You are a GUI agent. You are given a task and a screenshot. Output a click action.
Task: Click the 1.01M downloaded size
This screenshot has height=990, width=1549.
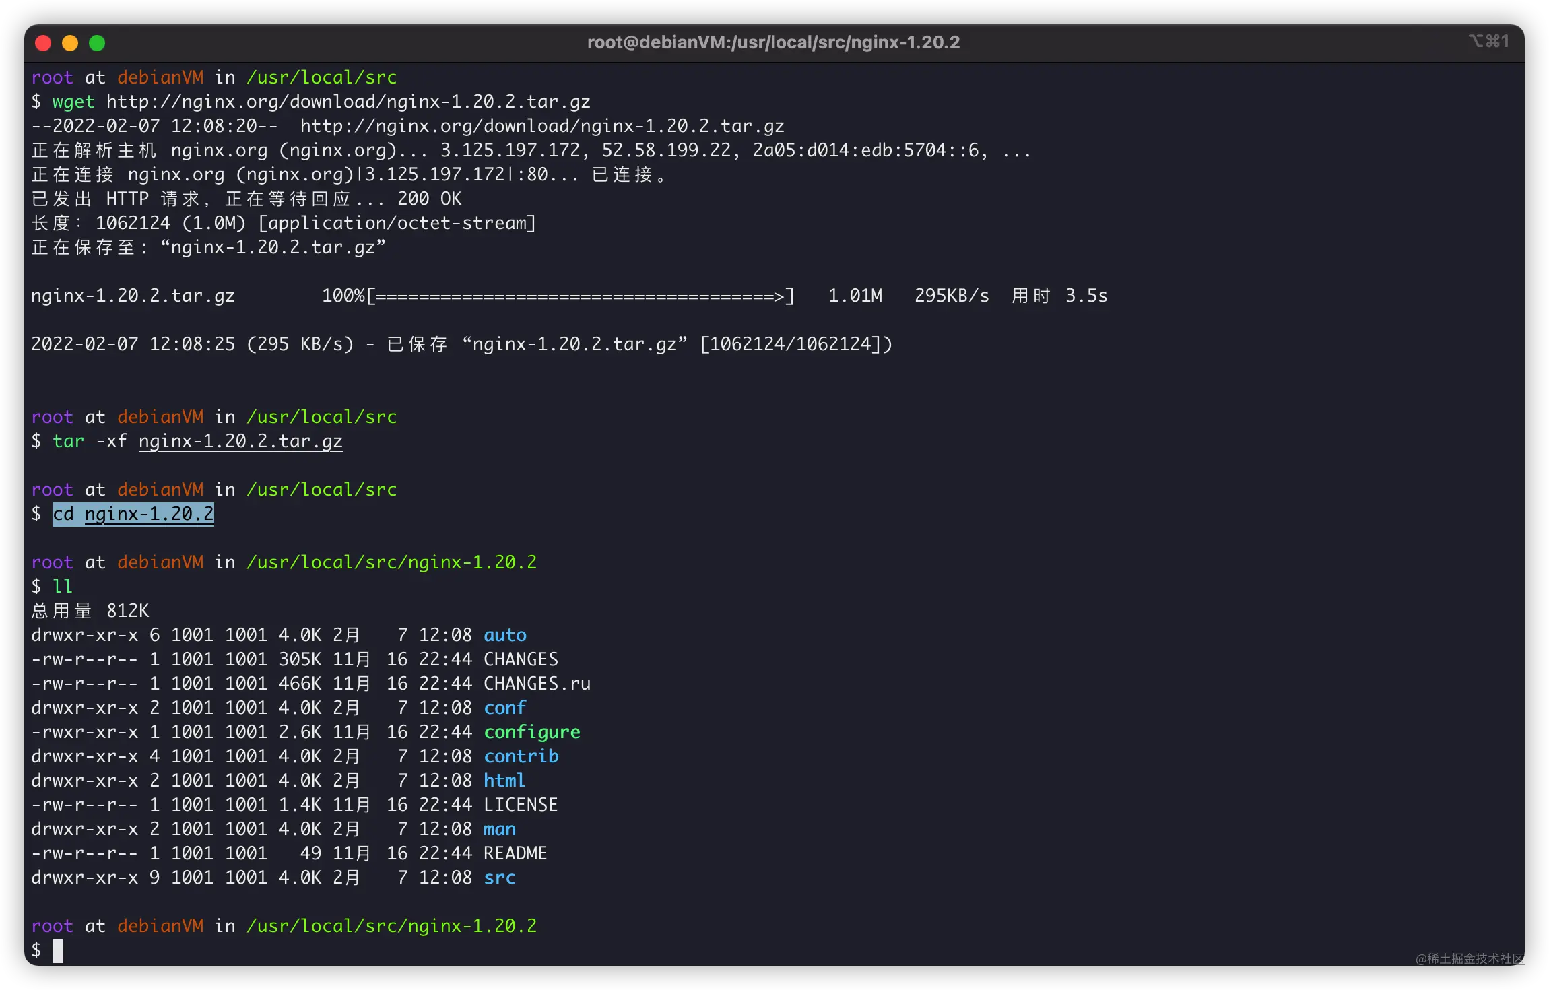855,296
